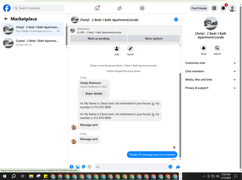Open the emoji picker smiley icon
242x180 pixels.
pos(170,167)
